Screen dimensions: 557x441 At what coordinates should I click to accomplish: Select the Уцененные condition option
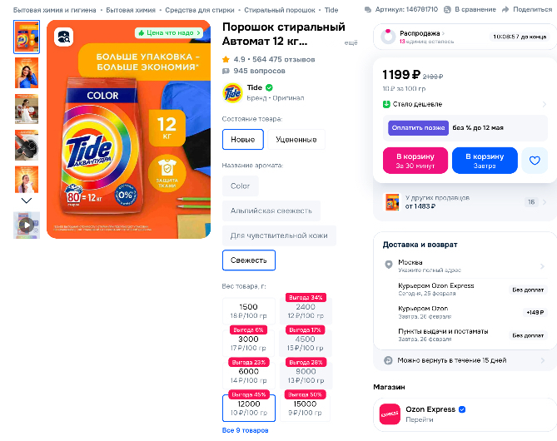296,140
